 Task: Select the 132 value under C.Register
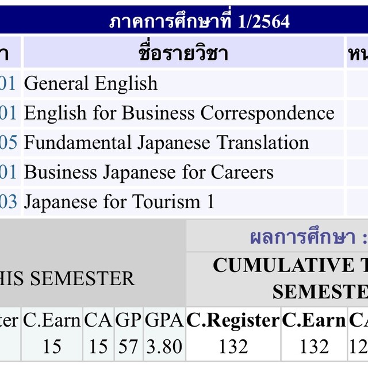point(233,346)
